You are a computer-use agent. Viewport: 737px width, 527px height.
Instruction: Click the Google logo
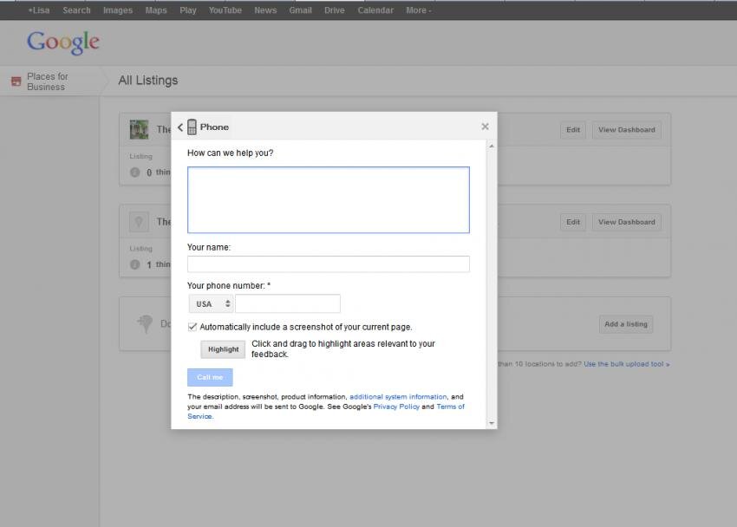tap(63, 42)
